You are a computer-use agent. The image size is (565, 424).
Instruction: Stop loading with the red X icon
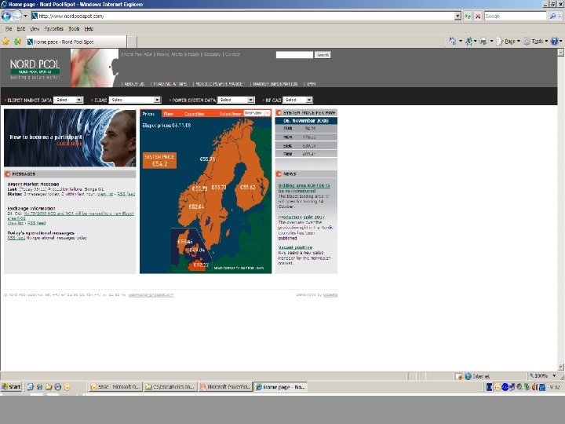pyautogui.click(x=478, y=16)
